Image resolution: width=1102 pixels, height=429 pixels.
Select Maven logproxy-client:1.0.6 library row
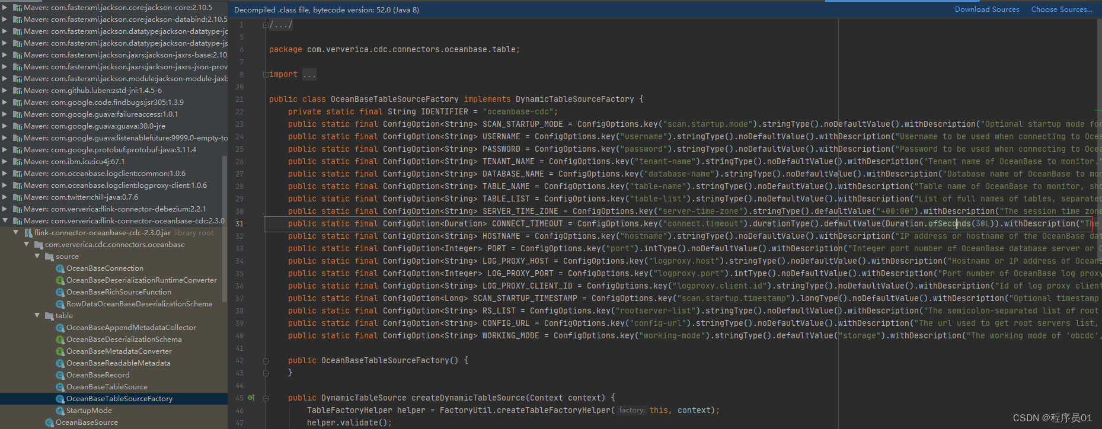[x=114, y=185]
